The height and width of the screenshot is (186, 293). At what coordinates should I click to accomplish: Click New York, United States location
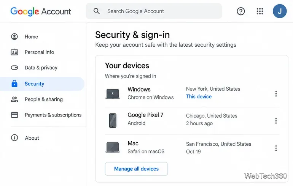click(x=213, y=89)
